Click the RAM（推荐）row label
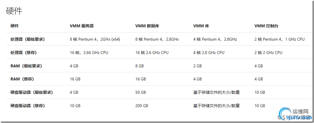The height and width of the screenshot is (123, 314). tap(22, 79)
